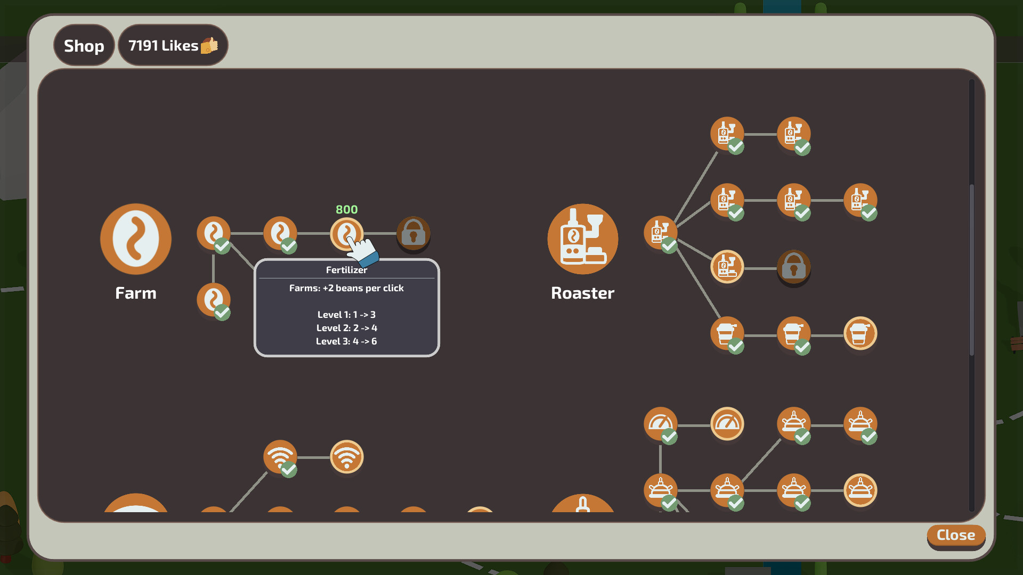Select the unpurchased speedometer upgrade node
Image resolution: width=1023 pixels, height=575 pixels.
pyautogui.click(x=727, y=424)
